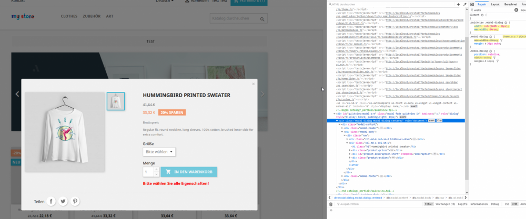Switch to the Layout tab
This screenshot has height=219, width=526.
click(495, 4)
